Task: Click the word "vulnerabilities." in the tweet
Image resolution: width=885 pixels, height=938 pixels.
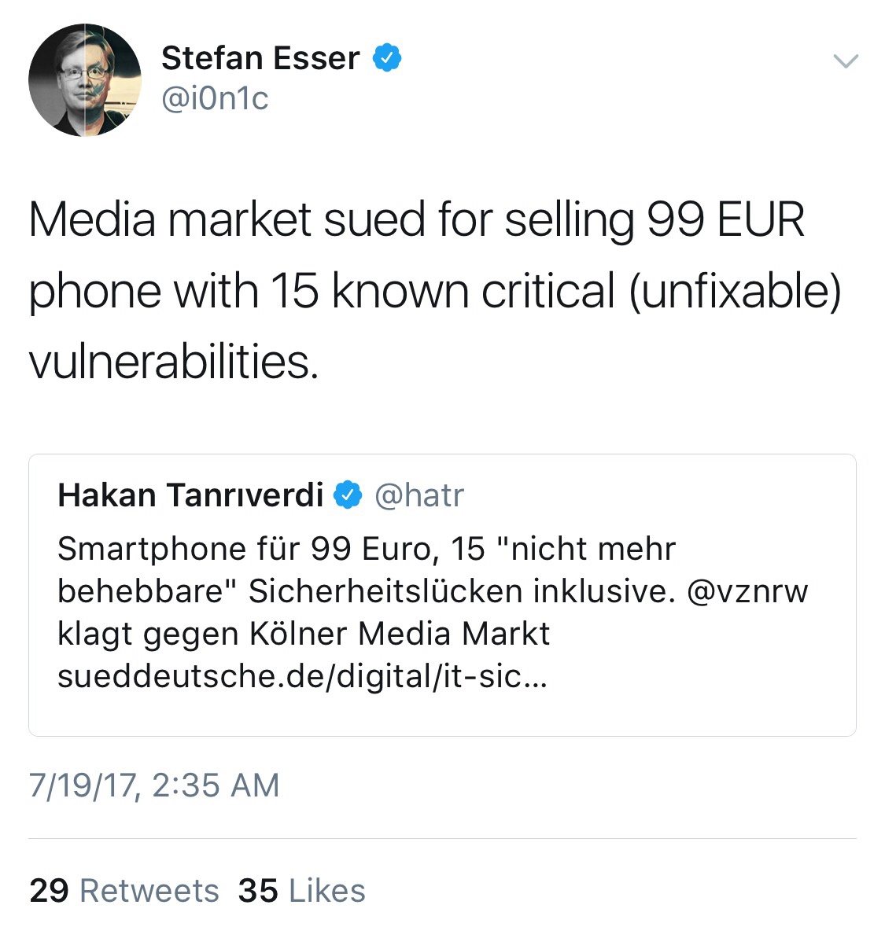Action: (x=174, y=362)
